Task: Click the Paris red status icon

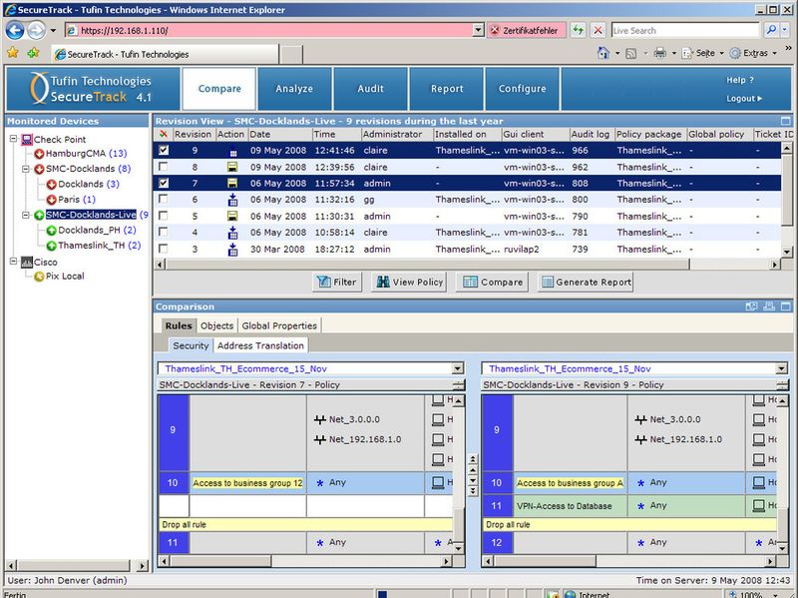Action: tap(52, 200)
